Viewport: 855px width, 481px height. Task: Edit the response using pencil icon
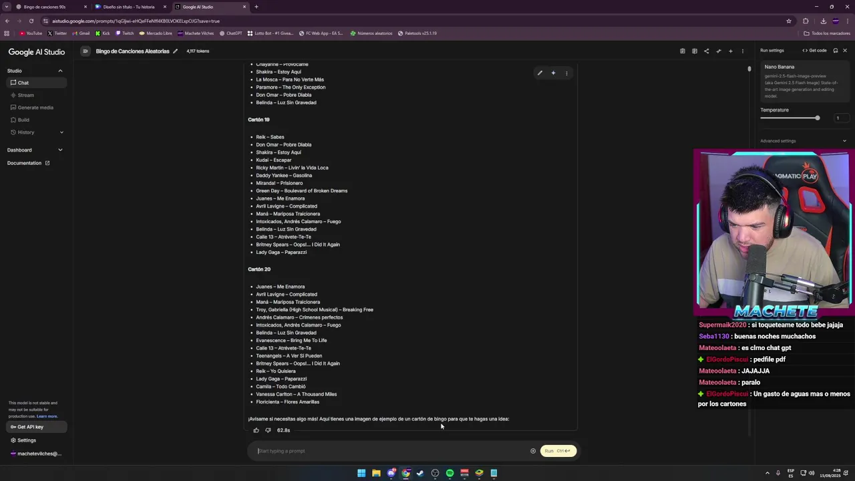point(540,73)
